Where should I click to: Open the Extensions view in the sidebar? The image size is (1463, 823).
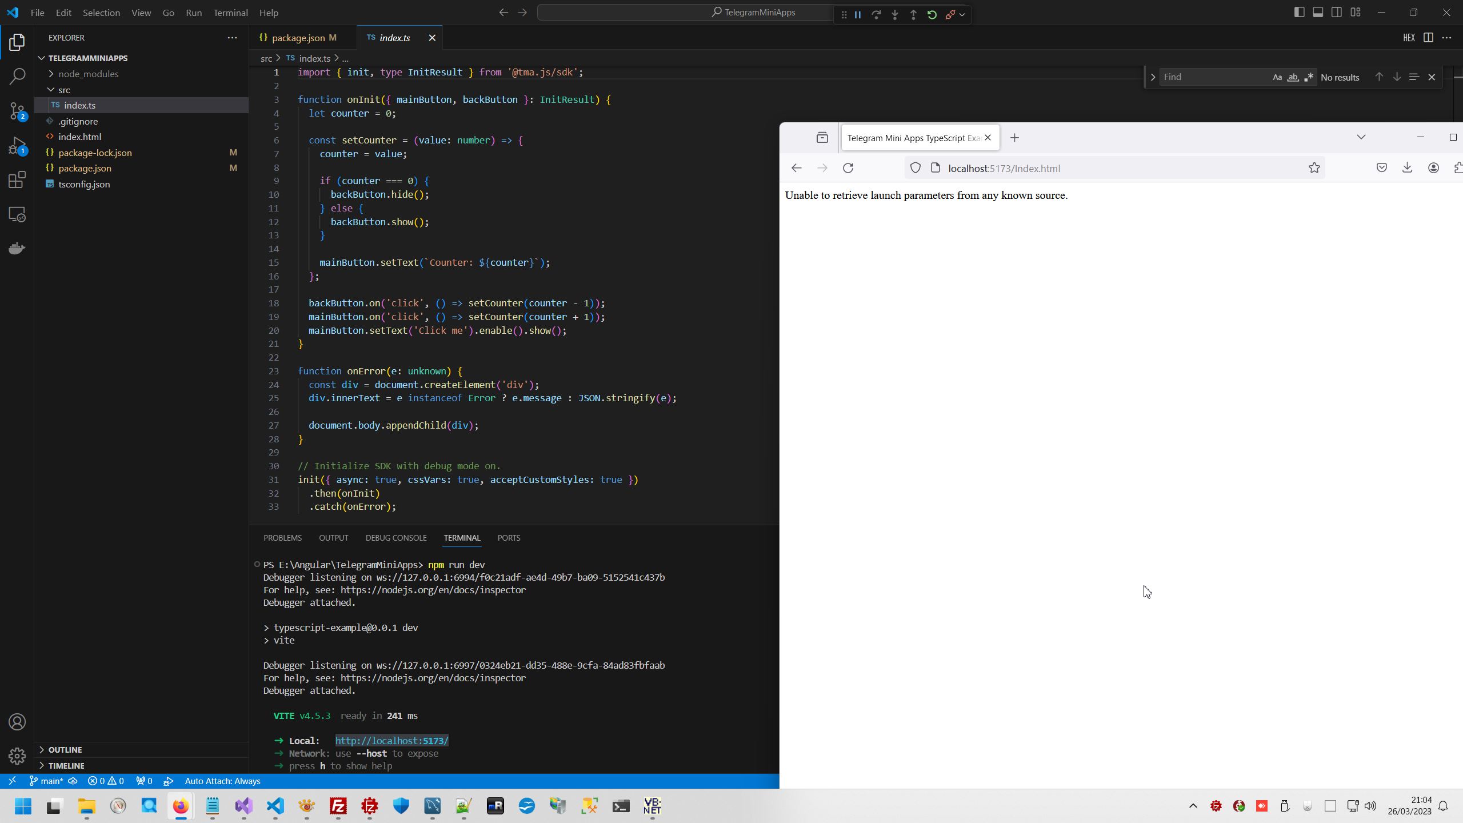click(x=17, y=180)
